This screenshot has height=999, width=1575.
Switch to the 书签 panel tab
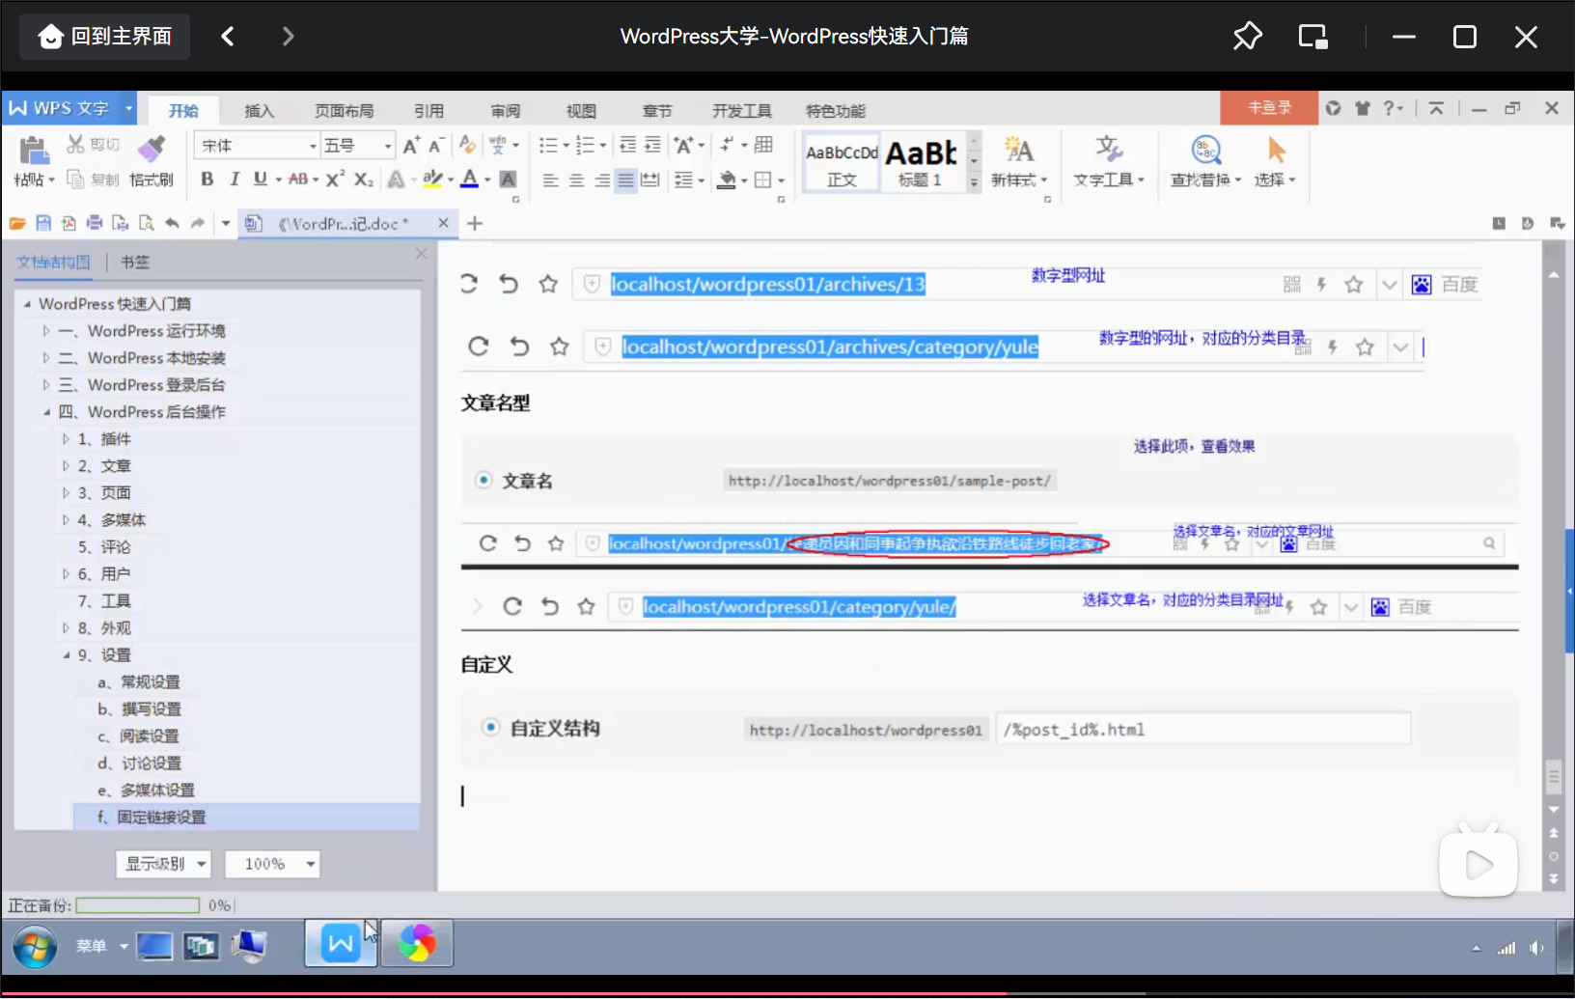(x=135, y=262)
